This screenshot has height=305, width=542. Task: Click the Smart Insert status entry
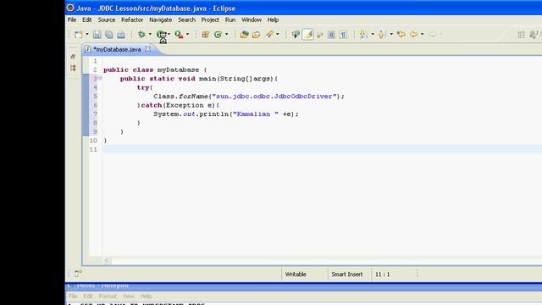(x=347, y=274)
